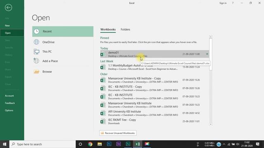Open Photoshop from the taskbar

[109, 144]
